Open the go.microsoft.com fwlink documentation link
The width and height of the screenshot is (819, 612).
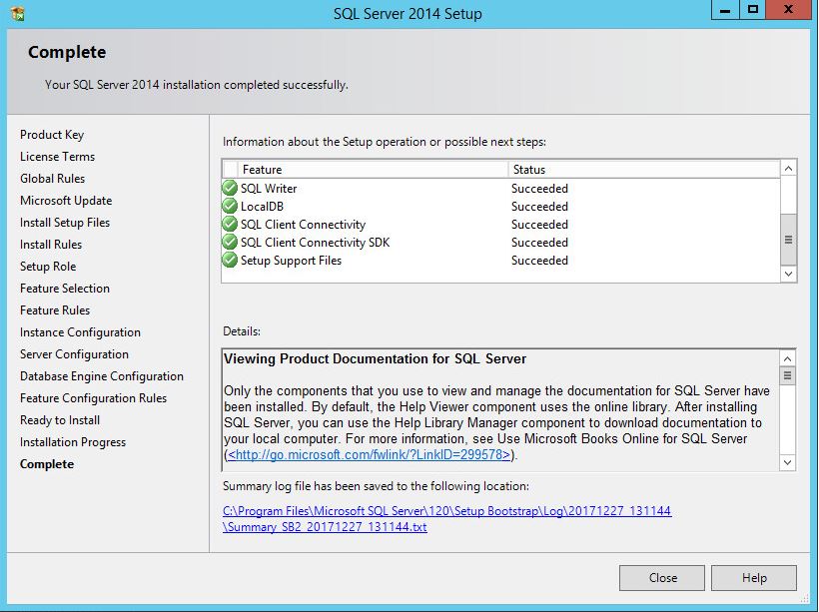pyautogui.click(x=369, y=455)
